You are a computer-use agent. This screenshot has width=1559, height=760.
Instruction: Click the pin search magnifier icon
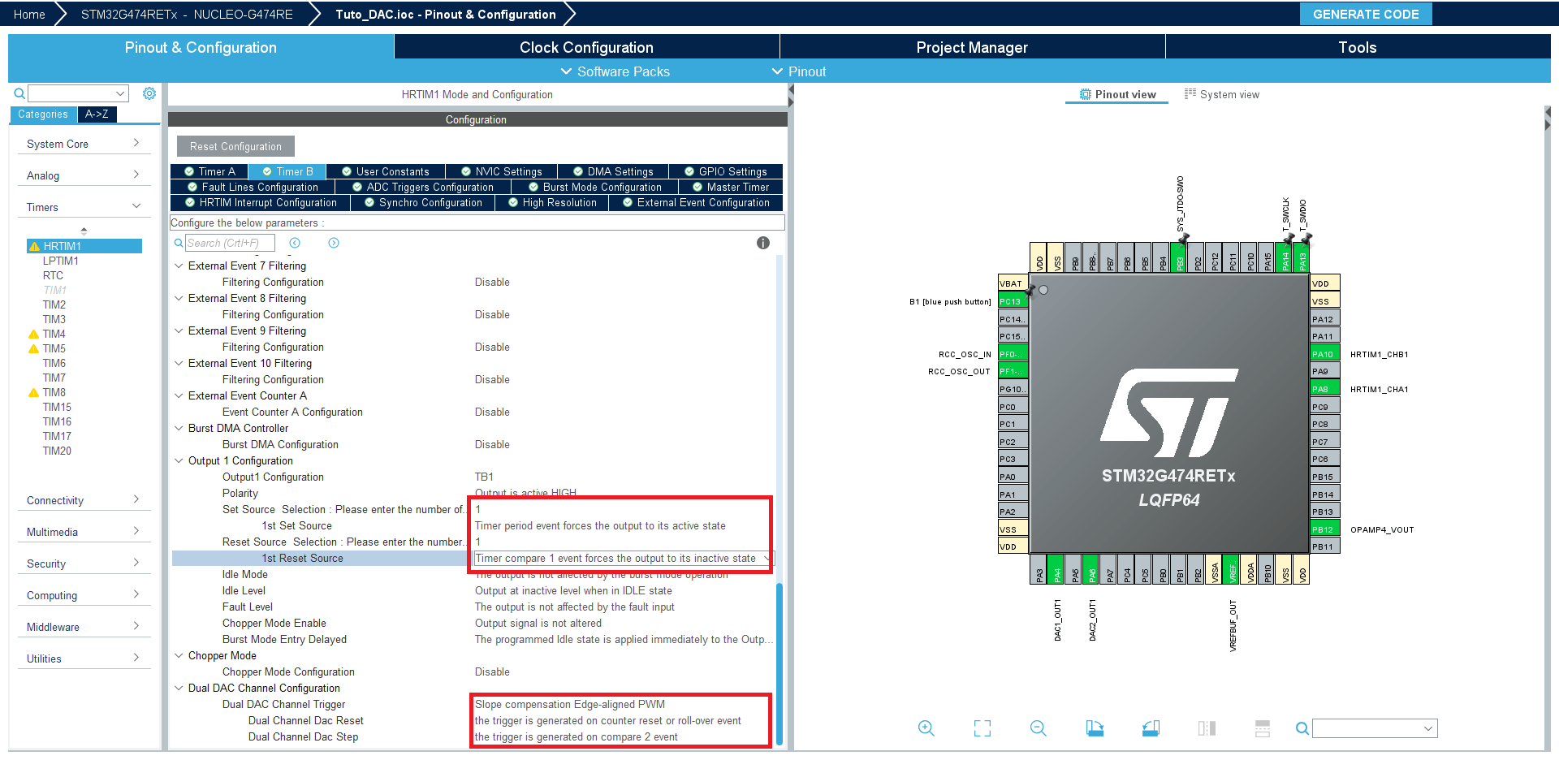pyautogui.click(x=1302, y=728)
